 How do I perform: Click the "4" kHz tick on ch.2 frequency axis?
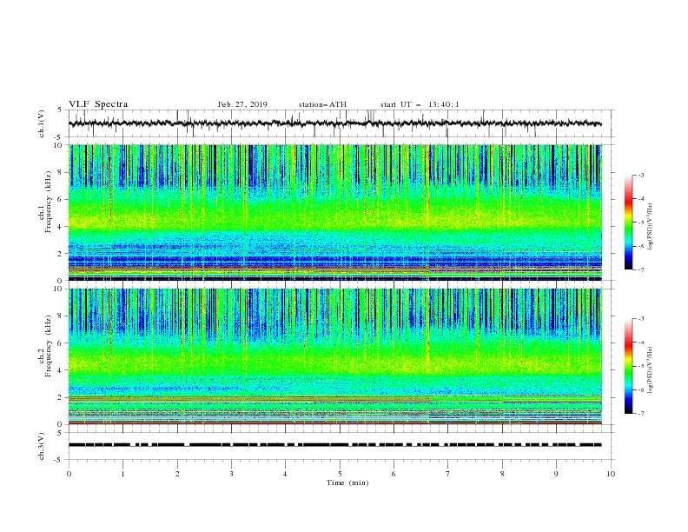tap(61, 370)
